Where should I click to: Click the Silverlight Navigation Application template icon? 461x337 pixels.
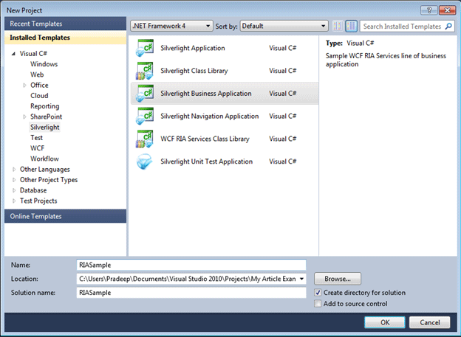click(145, 117)
